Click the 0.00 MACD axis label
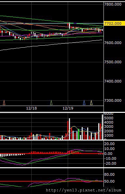Viewport: 125px width, 194px height. pos(108,154)
